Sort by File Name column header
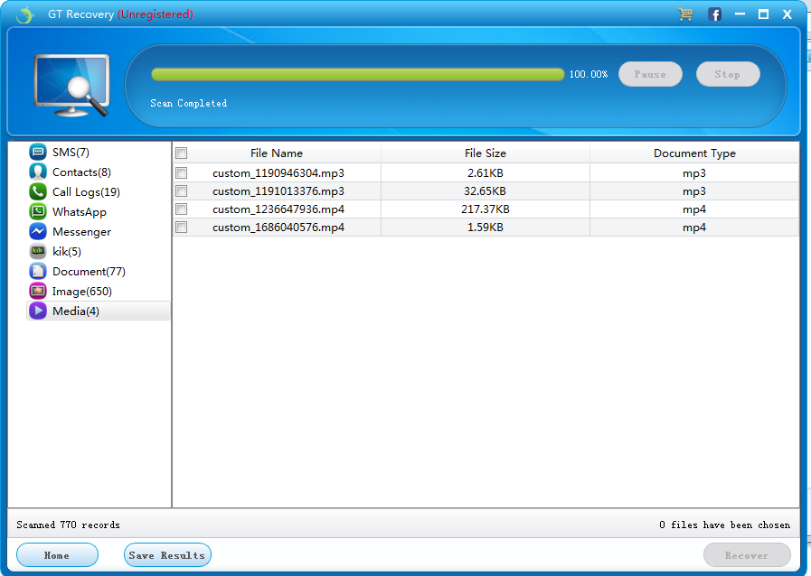 pyautogui.click(x=277, y=153)
